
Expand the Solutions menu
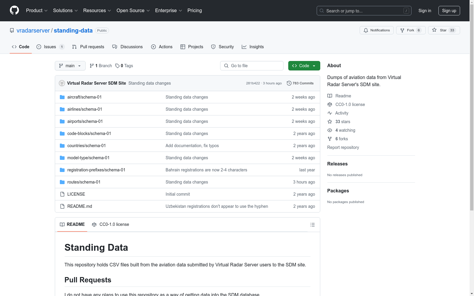point(65,10)
